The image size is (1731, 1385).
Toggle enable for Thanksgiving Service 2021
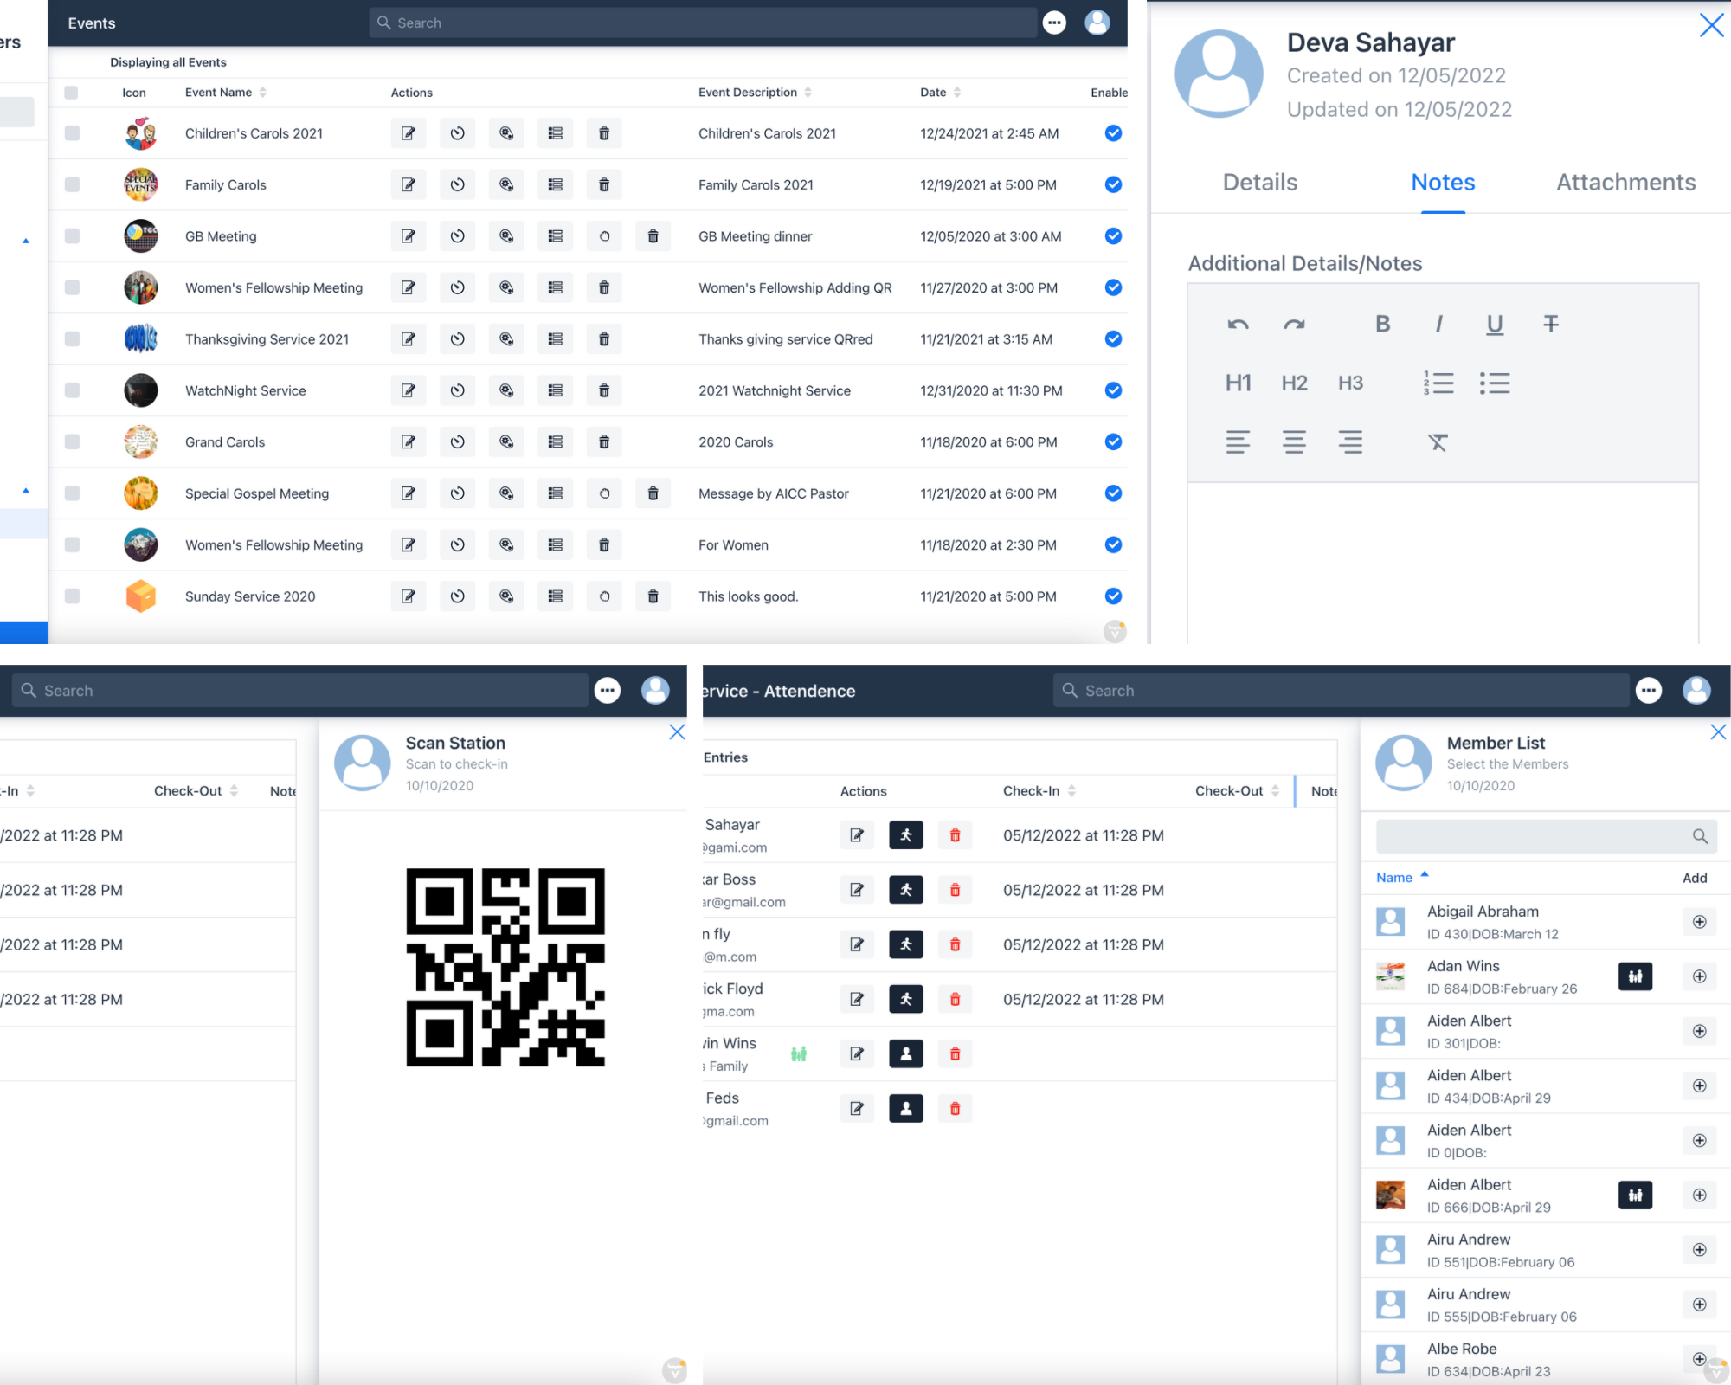(x=1114, y=339)
